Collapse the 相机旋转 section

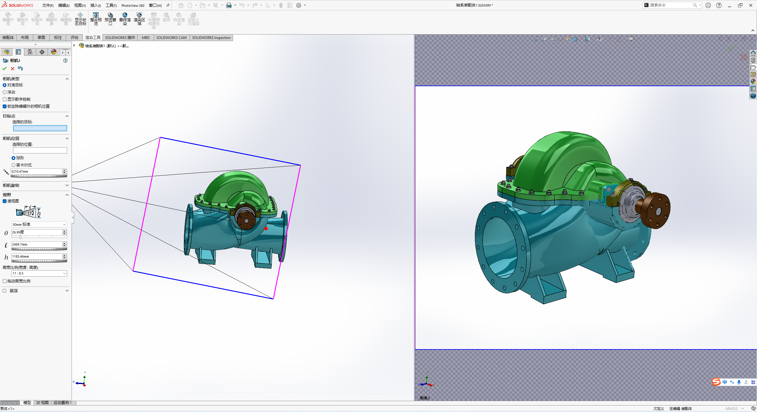coord(67,185)
